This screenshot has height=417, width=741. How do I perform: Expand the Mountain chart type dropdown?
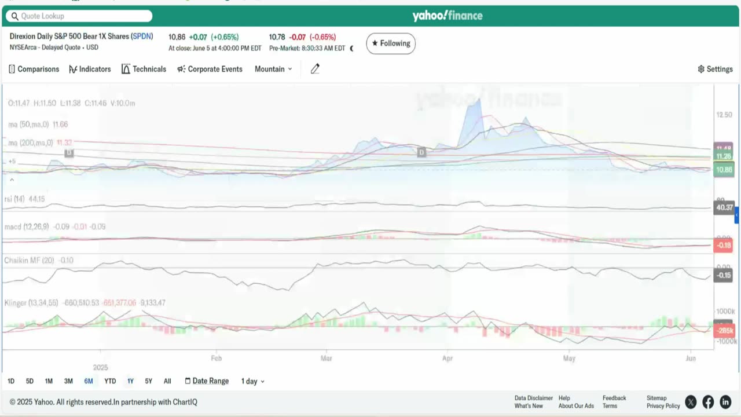tap(273, 69)
